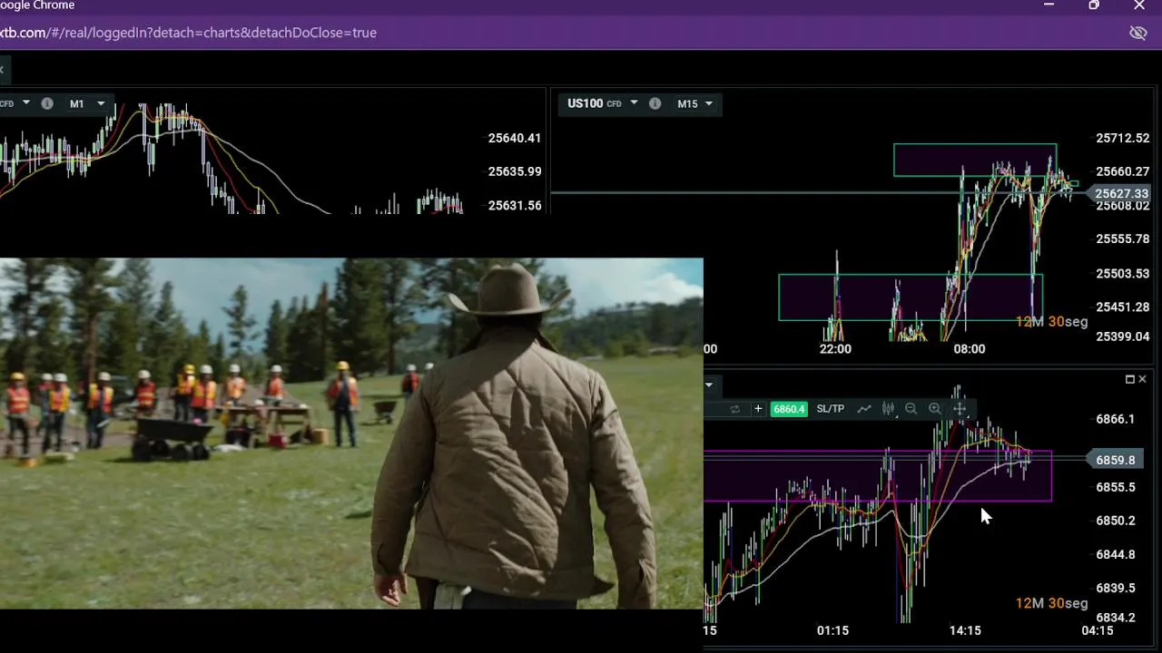Open the SL/TP settings
Viewport: 1162px width, 653px height.
tap(830, 409)
